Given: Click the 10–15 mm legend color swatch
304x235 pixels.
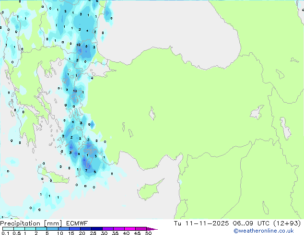Looking at the screenshot, I should (x=63, y=229).
